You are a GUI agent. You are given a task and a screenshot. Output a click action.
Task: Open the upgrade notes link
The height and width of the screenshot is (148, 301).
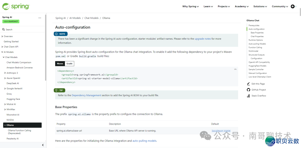203,39
